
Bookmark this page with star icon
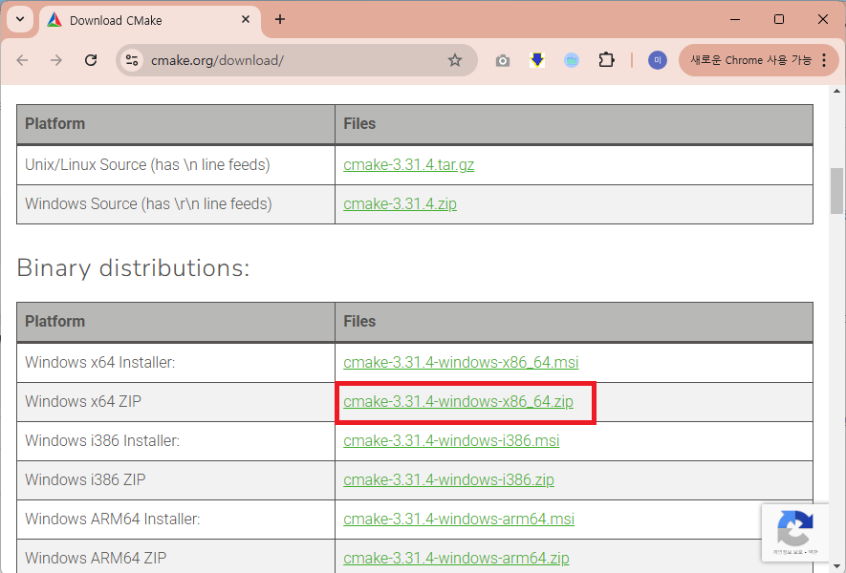pos(455,60)
